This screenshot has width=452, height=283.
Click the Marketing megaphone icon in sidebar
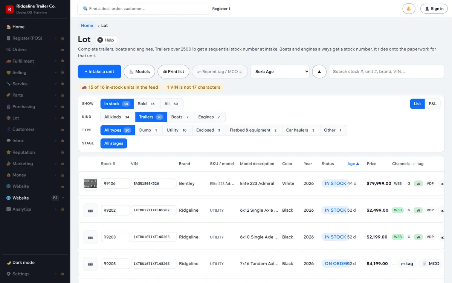pos(9,163)
